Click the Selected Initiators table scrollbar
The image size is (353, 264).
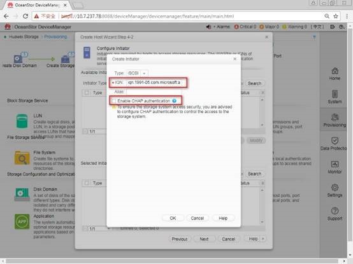click(x=262, y=206)
